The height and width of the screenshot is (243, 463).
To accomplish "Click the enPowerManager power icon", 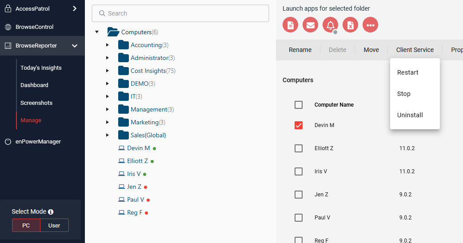I will 8,142.
